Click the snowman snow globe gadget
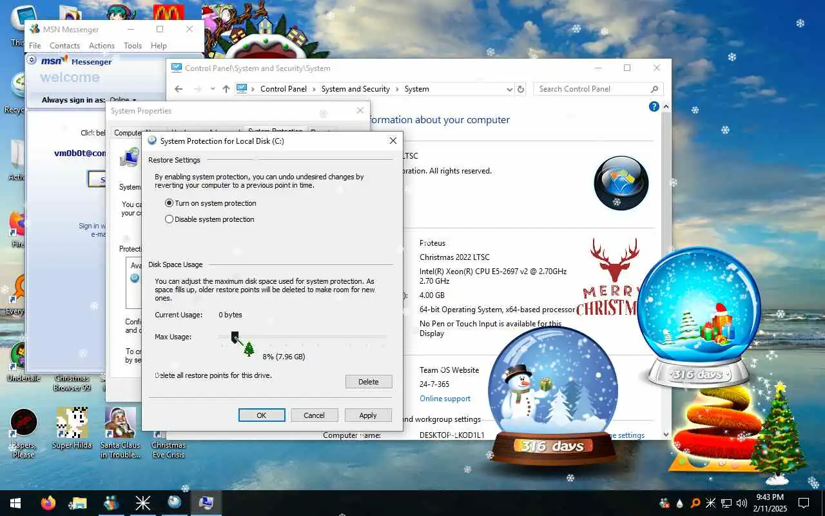This screenshot has height=516, width=825. tap(552, 395)
